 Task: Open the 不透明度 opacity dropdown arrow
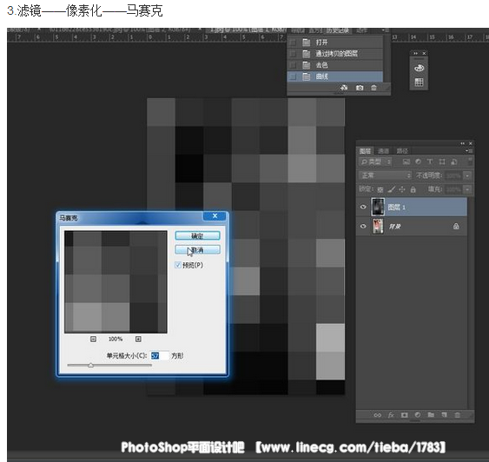[x=467, y=175]
